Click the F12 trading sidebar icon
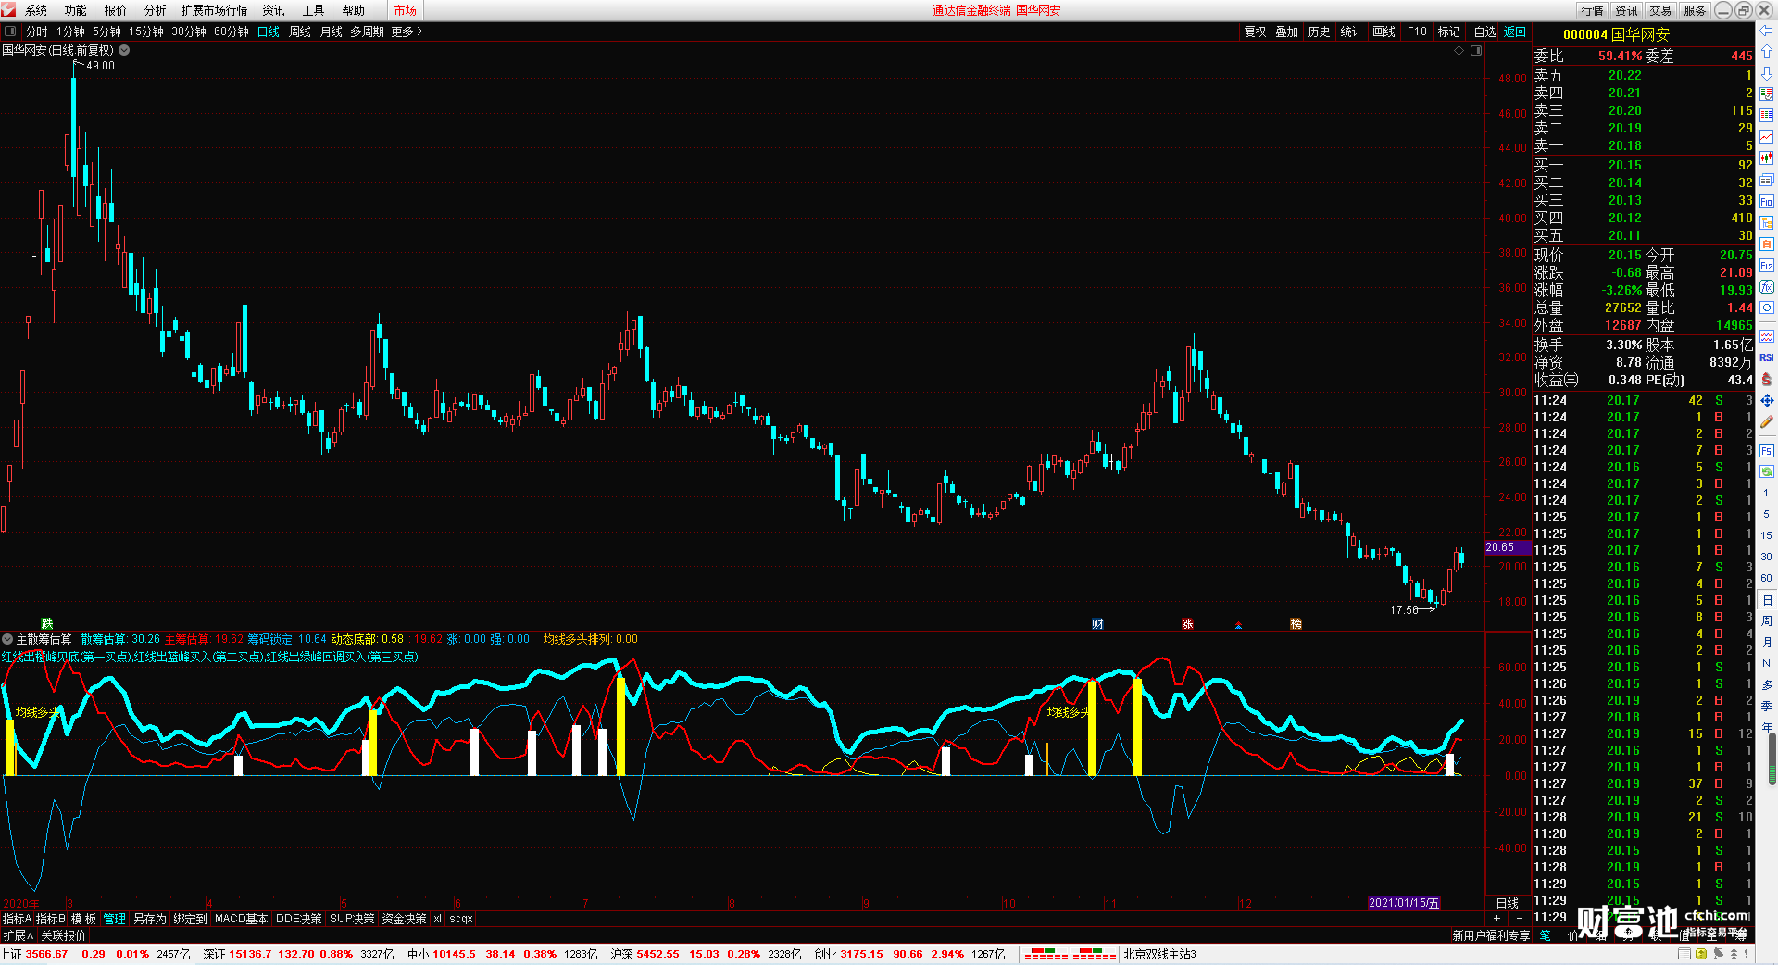 (1767, 266)
